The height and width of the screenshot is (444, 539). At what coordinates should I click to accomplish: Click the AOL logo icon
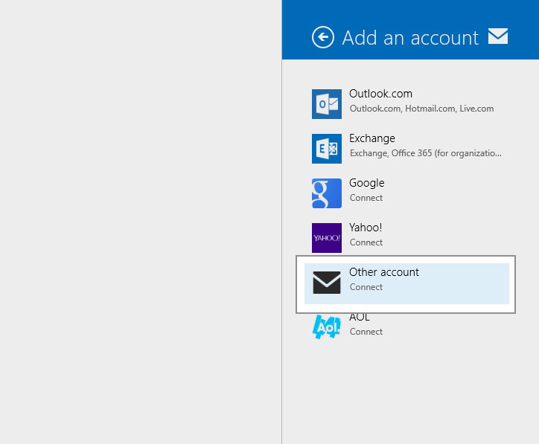tap(326, 327)
